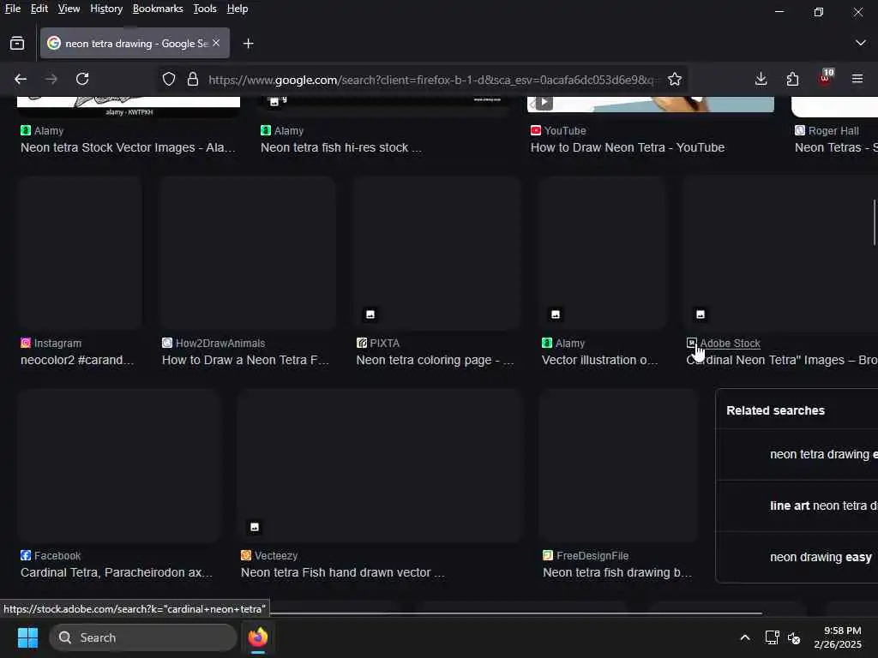This screenshot has width=878, height=658.
Task: Open Neon tetra fish hi-res stock result
Action: click(341, 147)
